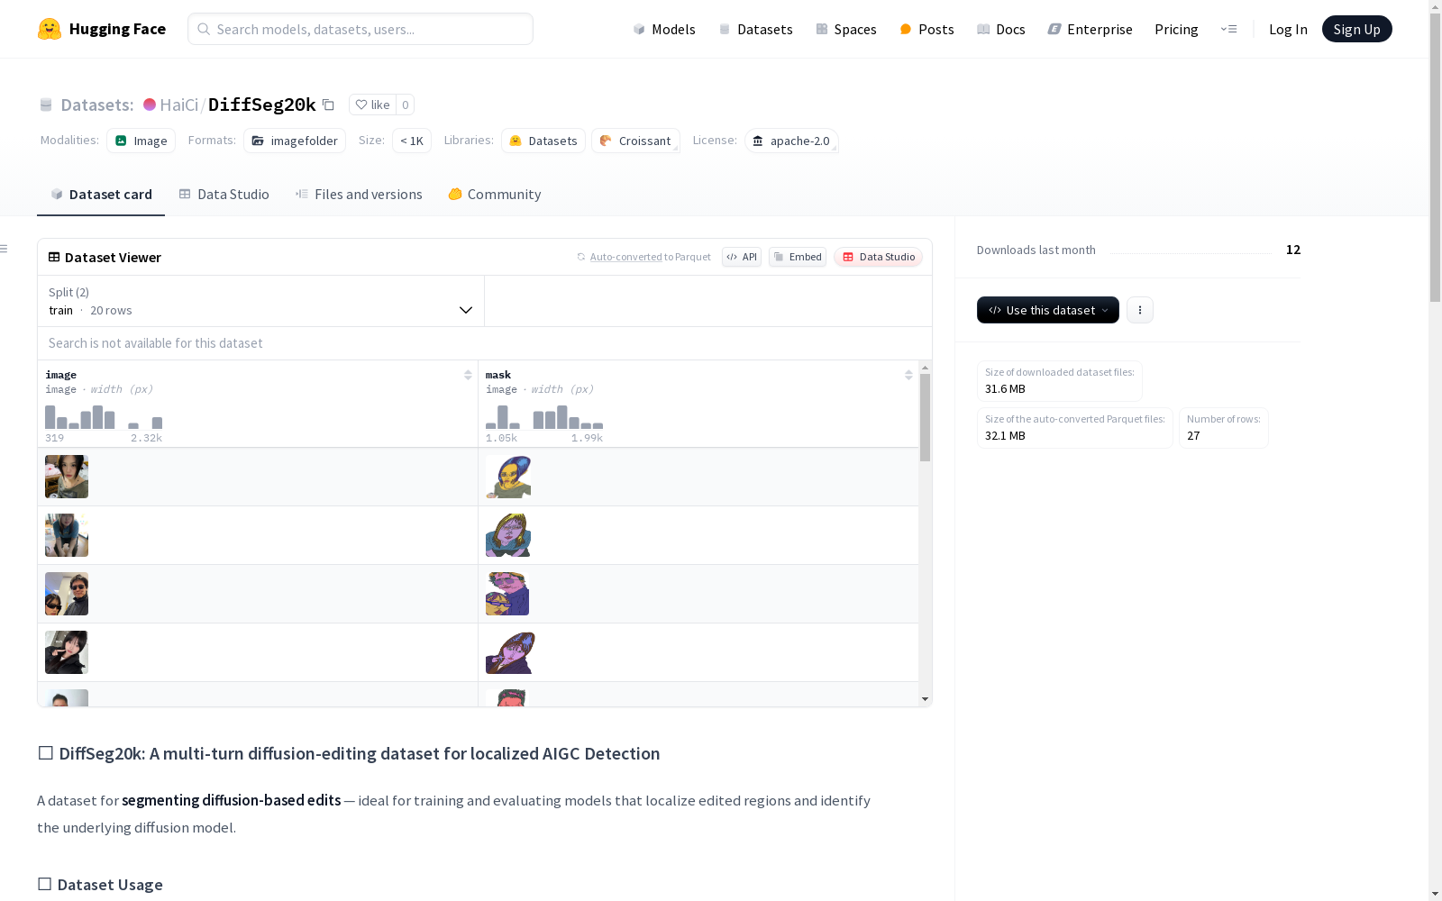The width and height of the screenshot is (1442, 901).
Task: Open the Data Studio button in viewer header
Action: [x=879, y=257]
